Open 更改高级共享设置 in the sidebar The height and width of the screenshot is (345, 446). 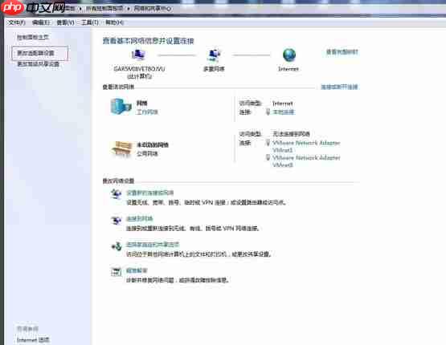pyautogui.click(x=38, y=64)
